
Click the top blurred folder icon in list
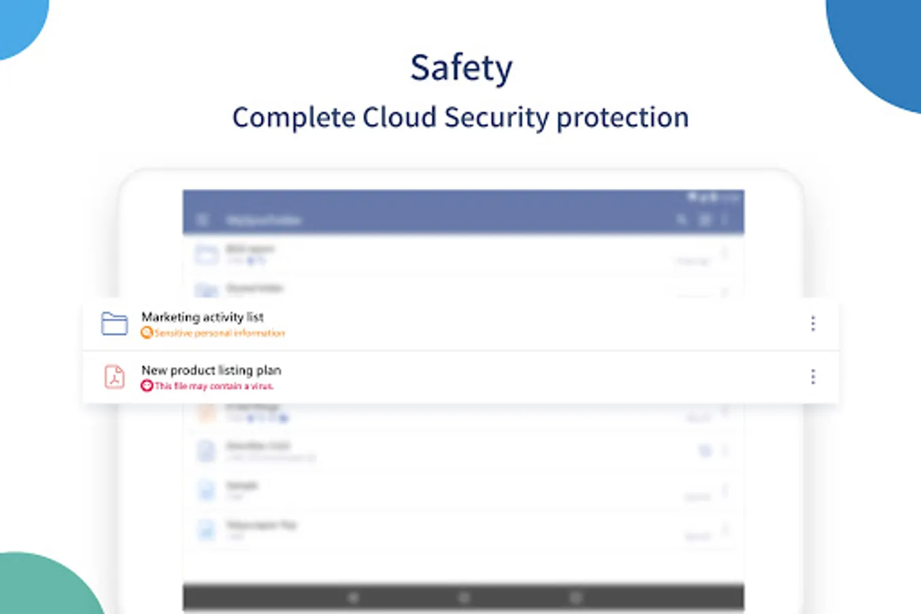tap(206, 254)
